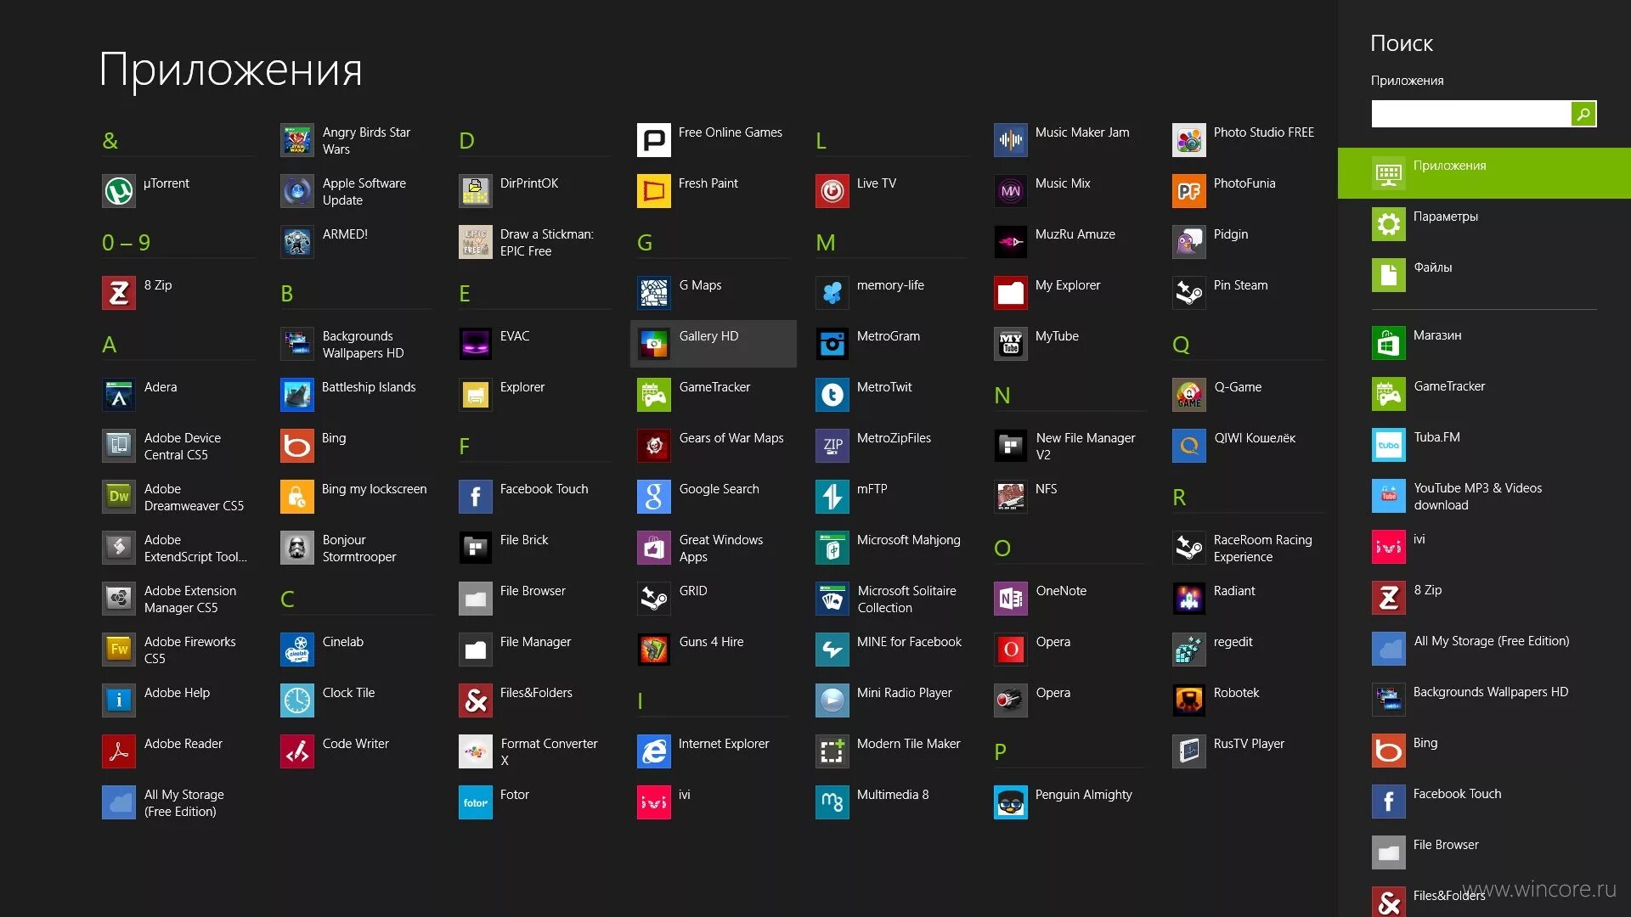Open the Penguin Almighty app
The image size is (1631, 917).
click(x=1011, y=802)
